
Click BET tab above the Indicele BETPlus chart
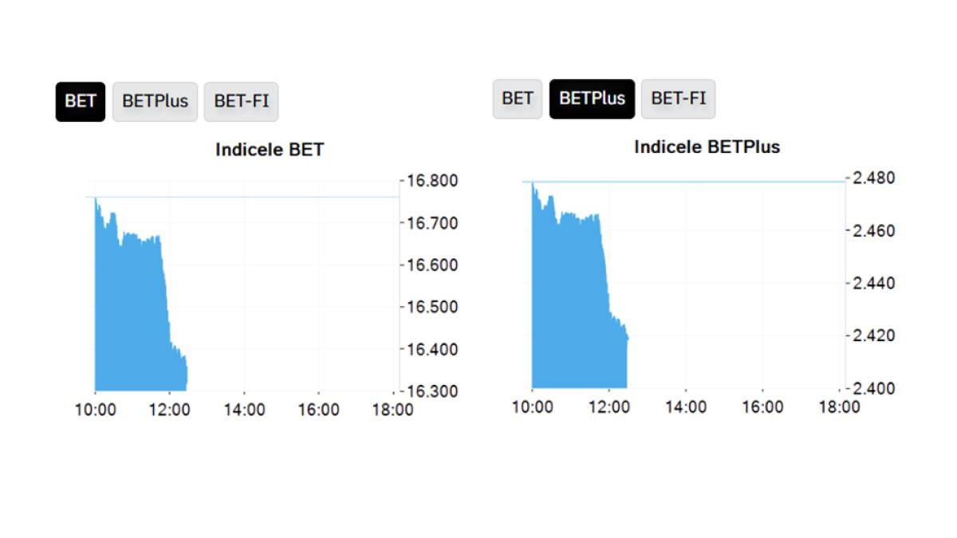[518, 99]
